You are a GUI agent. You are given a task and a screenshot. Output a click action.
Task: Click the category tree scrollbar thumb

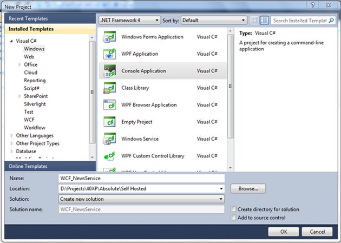pyautogui.click(x=92, y=92)
